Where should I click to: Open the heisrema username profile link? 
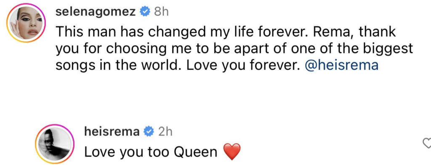pyautogui.click(x=112, y=132)
